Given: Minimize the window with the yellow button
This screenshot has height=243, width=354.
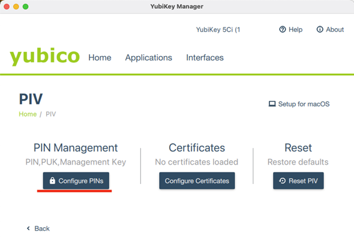Looking at the screenshot, I should click(x=16, y=6).
